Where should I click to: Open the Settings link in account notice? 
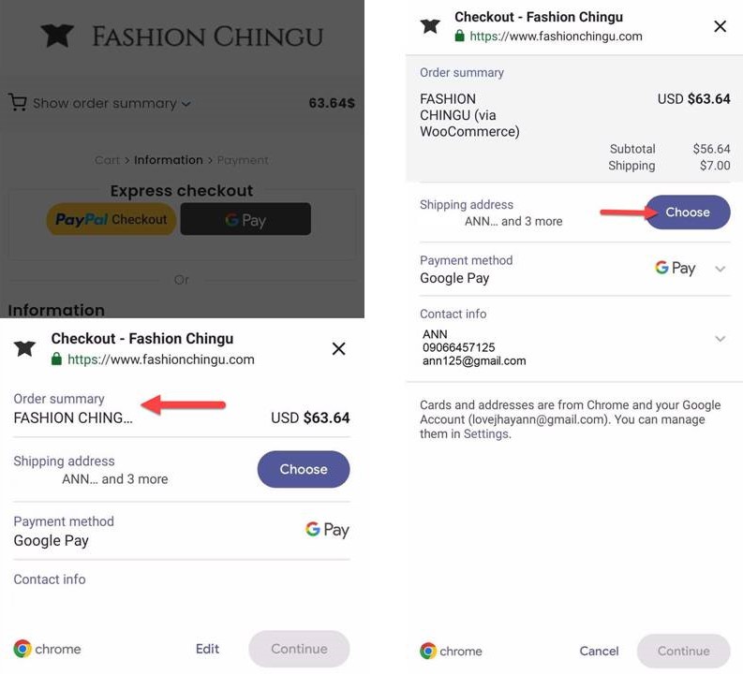pyautogui.click(x=486, y=434)
